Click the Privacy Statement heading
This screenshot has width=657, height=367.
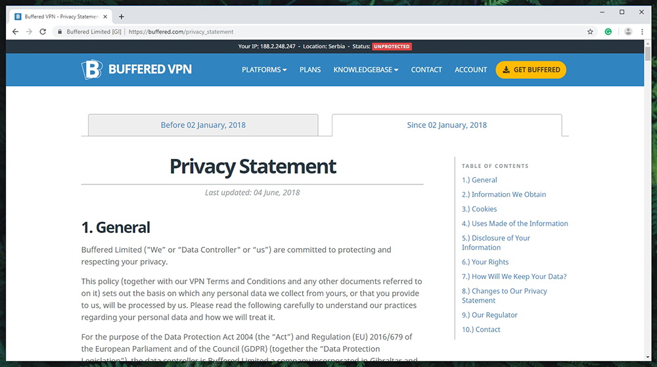tap(253, 167)
